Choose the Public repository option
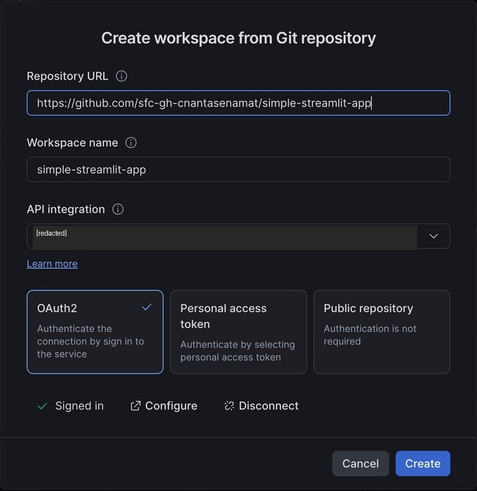477x491 pixels. pos(382,332)
